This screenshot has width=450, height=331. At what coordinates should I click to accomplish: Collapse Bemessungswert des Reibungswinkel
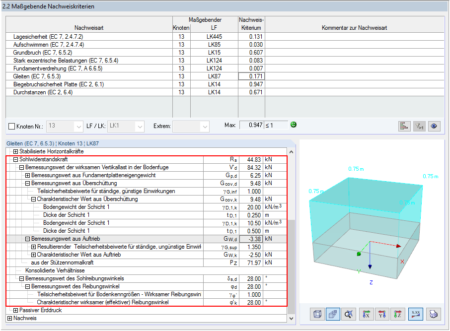27,286
